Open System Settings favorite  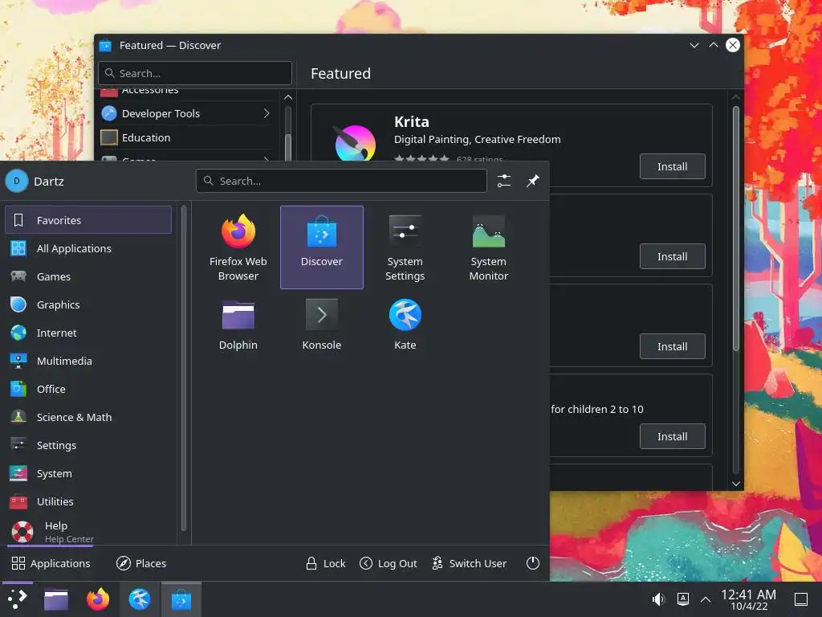405,247
